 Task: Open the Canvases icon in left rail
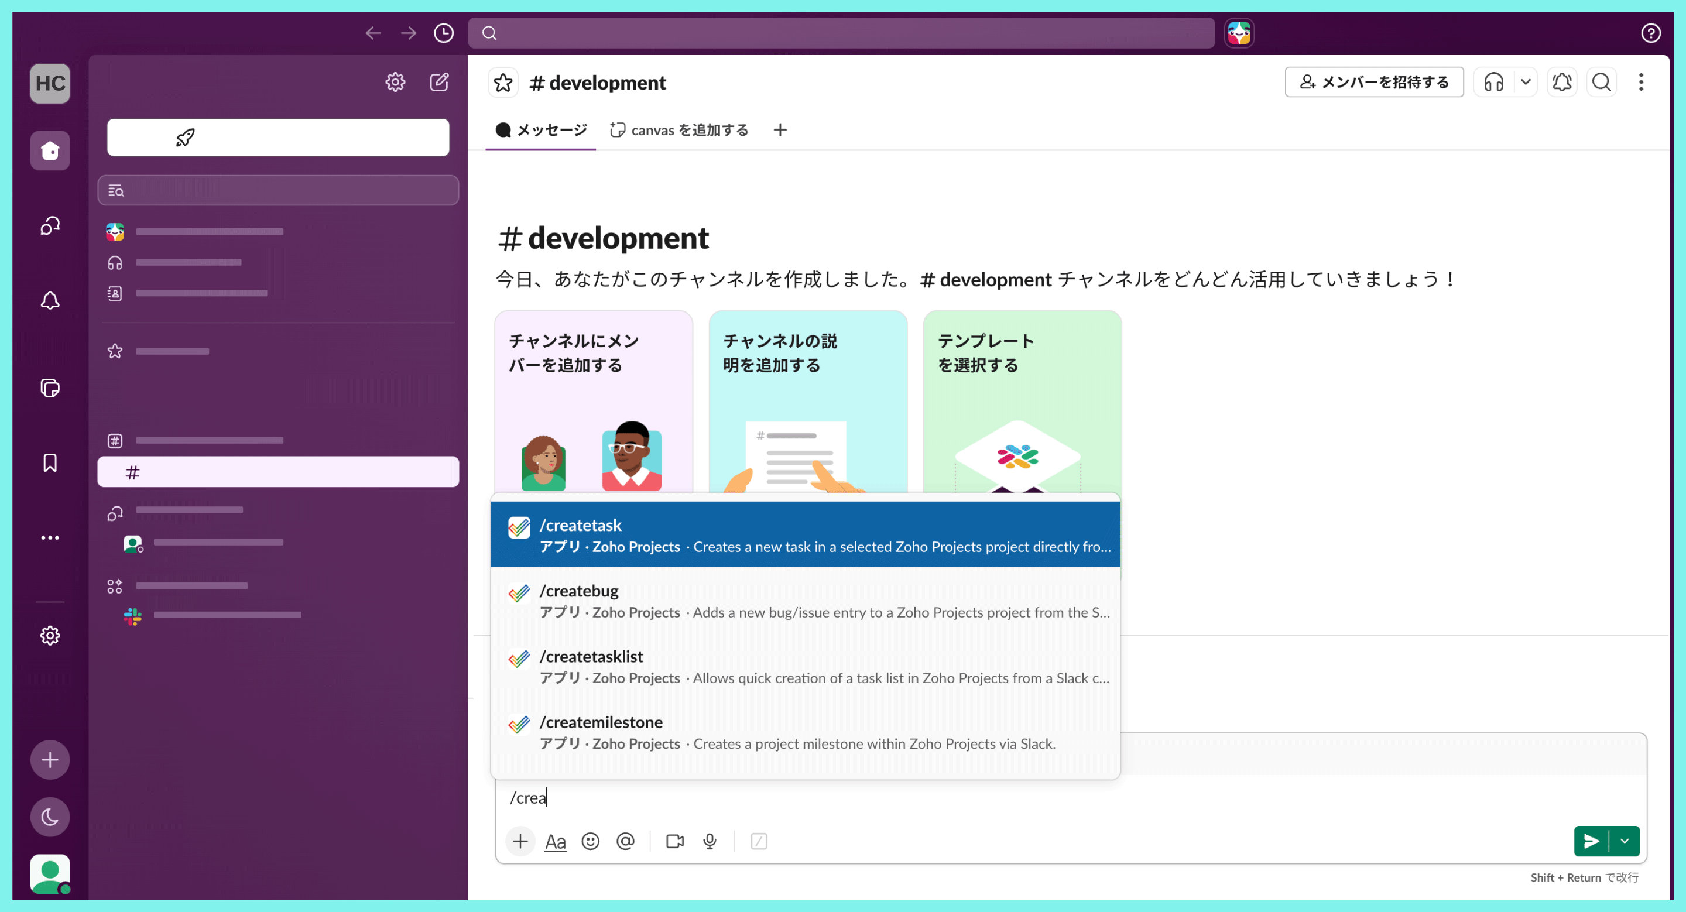pyautogui.click(x=50, y=388)
